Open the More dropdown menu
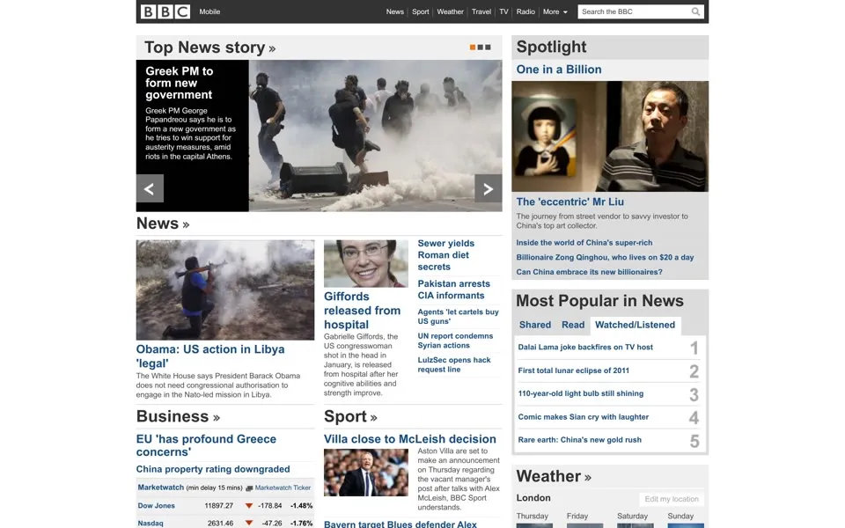845x528 pixels. (x=555, y=11)
